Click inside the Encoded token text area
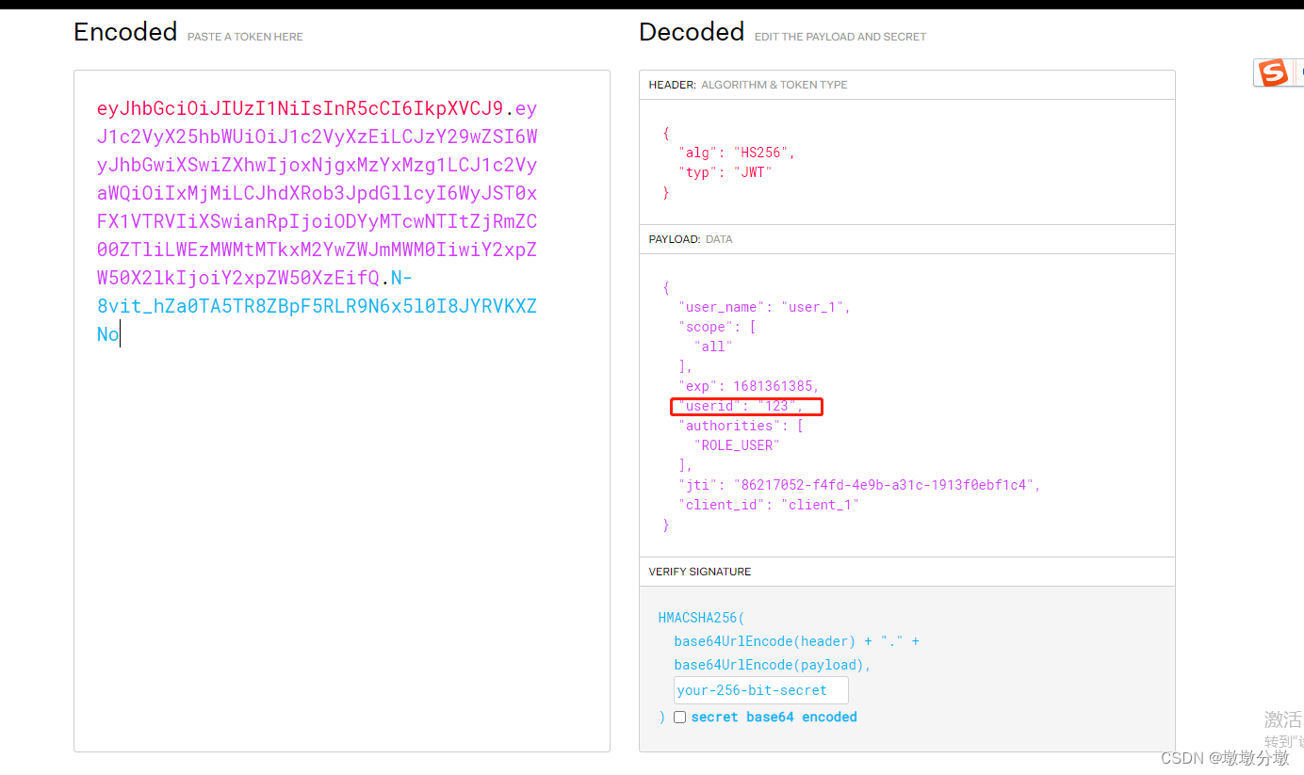Screen dimensions: 1304x775 coord(341,411)
